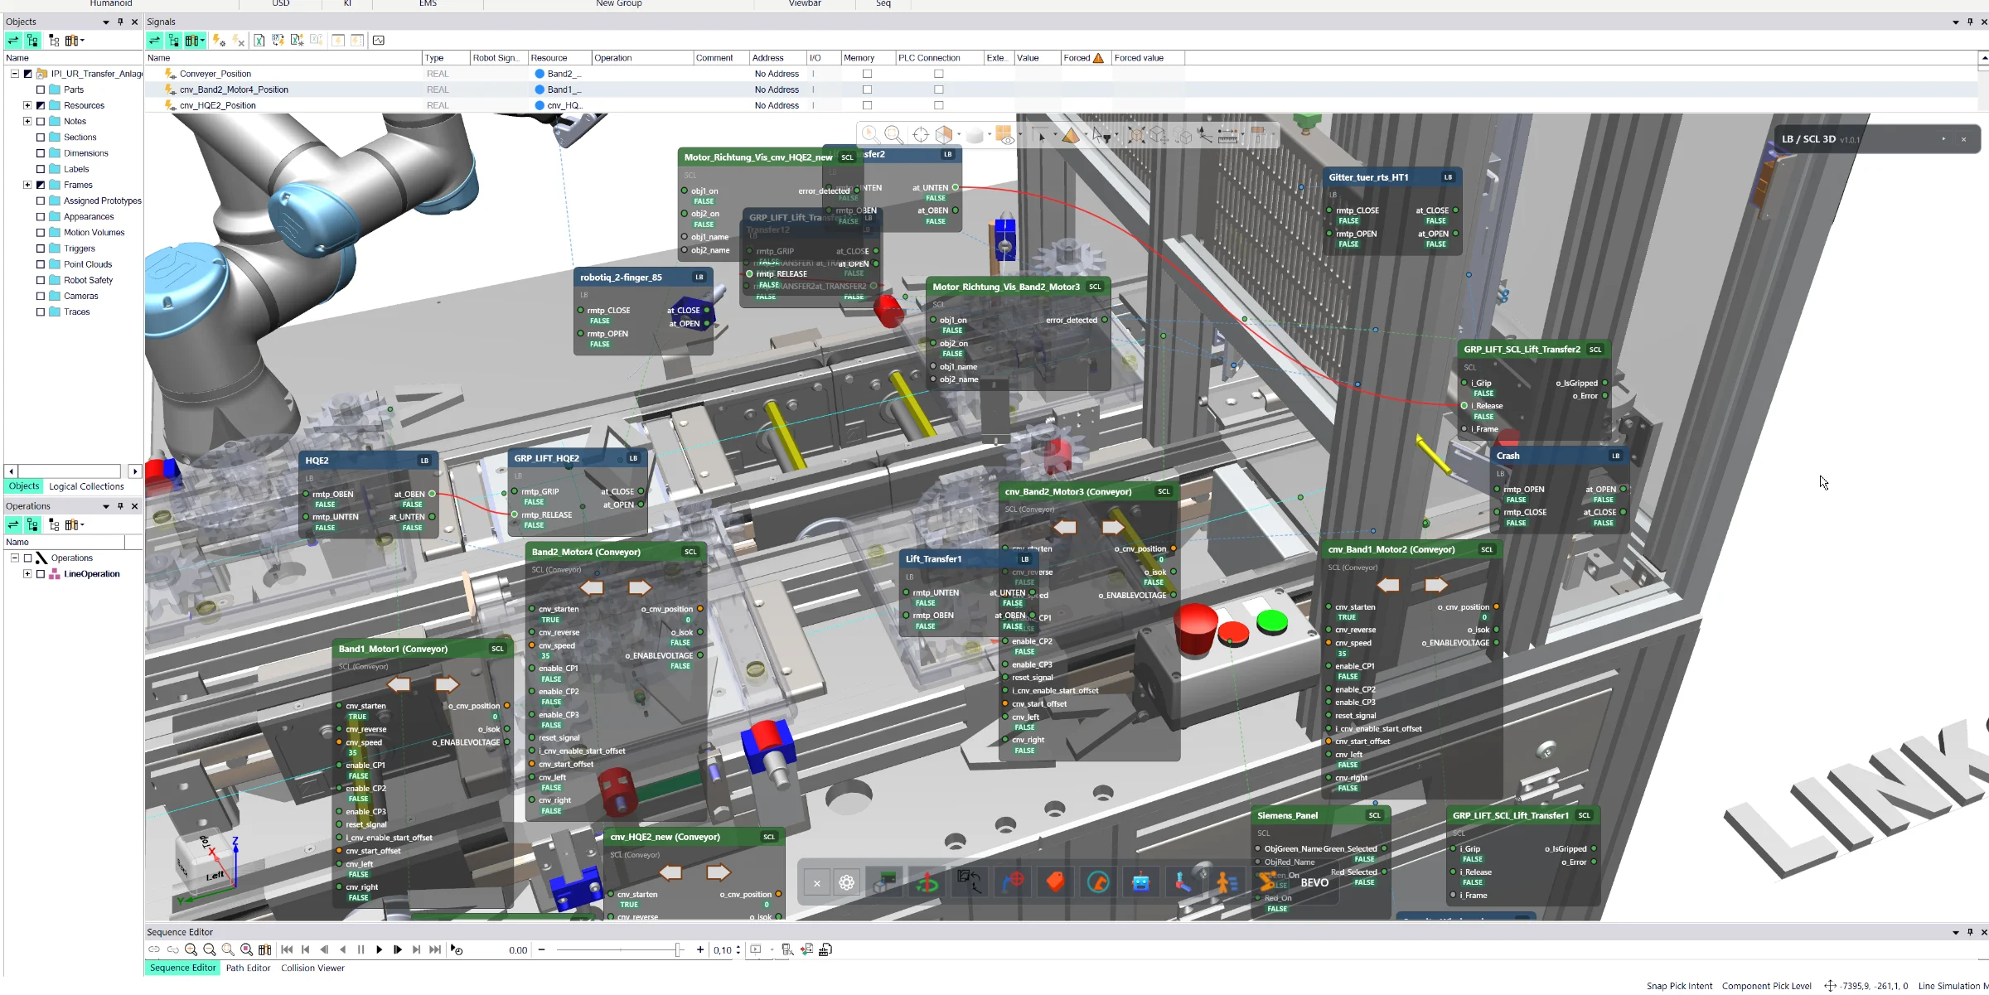
Task: Toggle Memory checkbox for cnv_HQE2_Position
Action: coord(867,105)
